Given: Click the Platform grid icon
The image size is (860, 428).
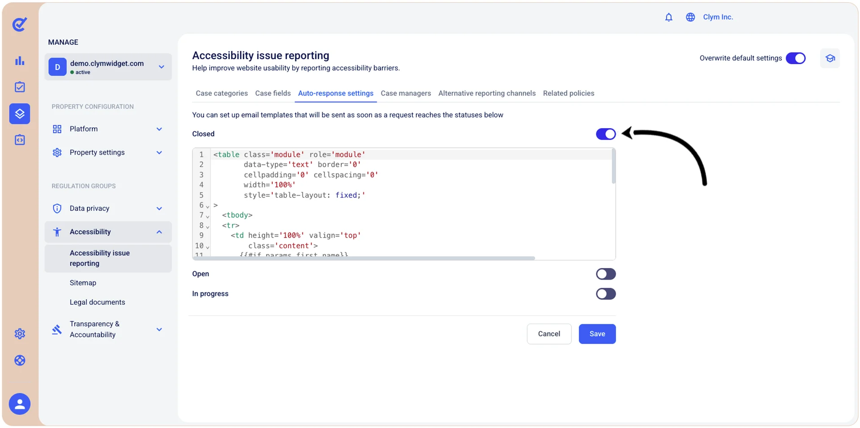Looking at the screenshot, I should pyautogui.click(x=57, y=129).
